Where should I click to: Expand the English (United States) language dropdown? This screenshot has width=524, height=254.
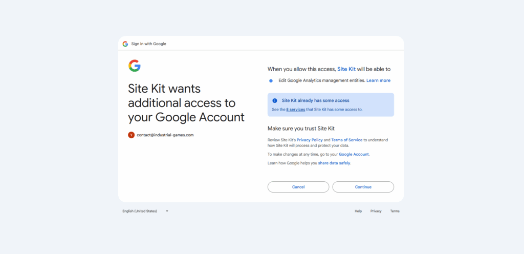click(145, 211)
